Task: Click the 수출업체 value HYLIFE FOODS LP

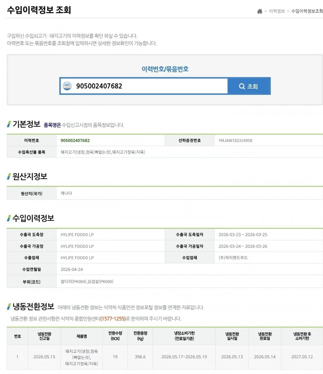Action: (x=77, y=257)
